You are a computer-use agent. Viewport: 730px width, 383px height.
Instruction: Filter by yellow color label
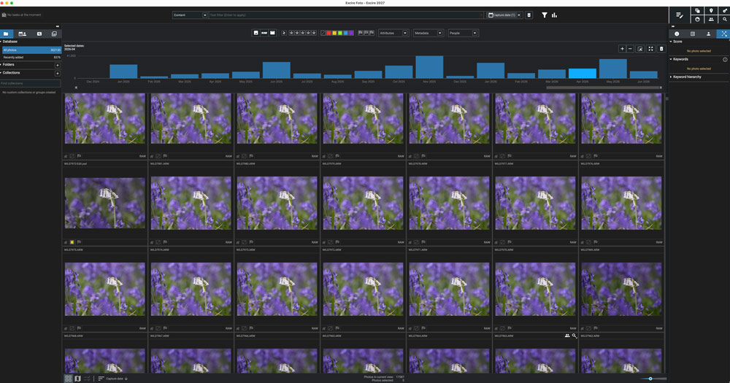pos(334,33)
